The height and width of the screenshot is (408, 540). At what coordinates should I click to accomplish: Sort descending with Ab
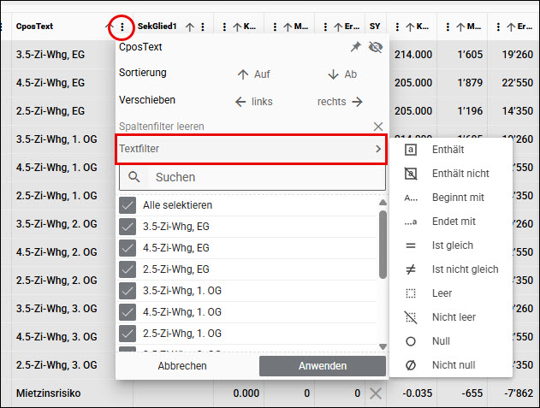click(342, 74)
